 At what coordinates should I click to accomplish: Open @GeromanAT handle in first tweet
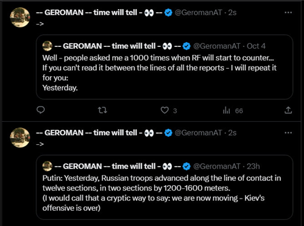[199, 13]
